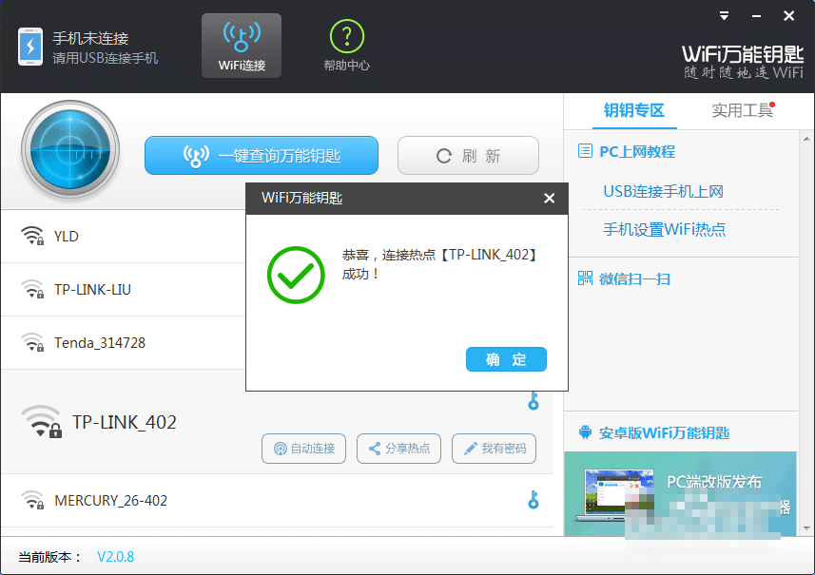Click the blue key icon beside TP-LINK_402

(x=534, y=402)
